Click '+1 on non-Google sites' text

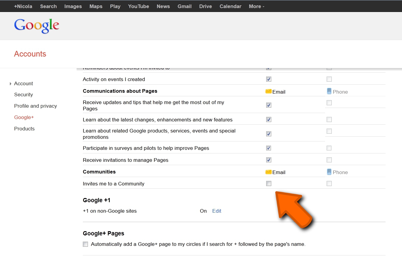click(x=109, y=211)
